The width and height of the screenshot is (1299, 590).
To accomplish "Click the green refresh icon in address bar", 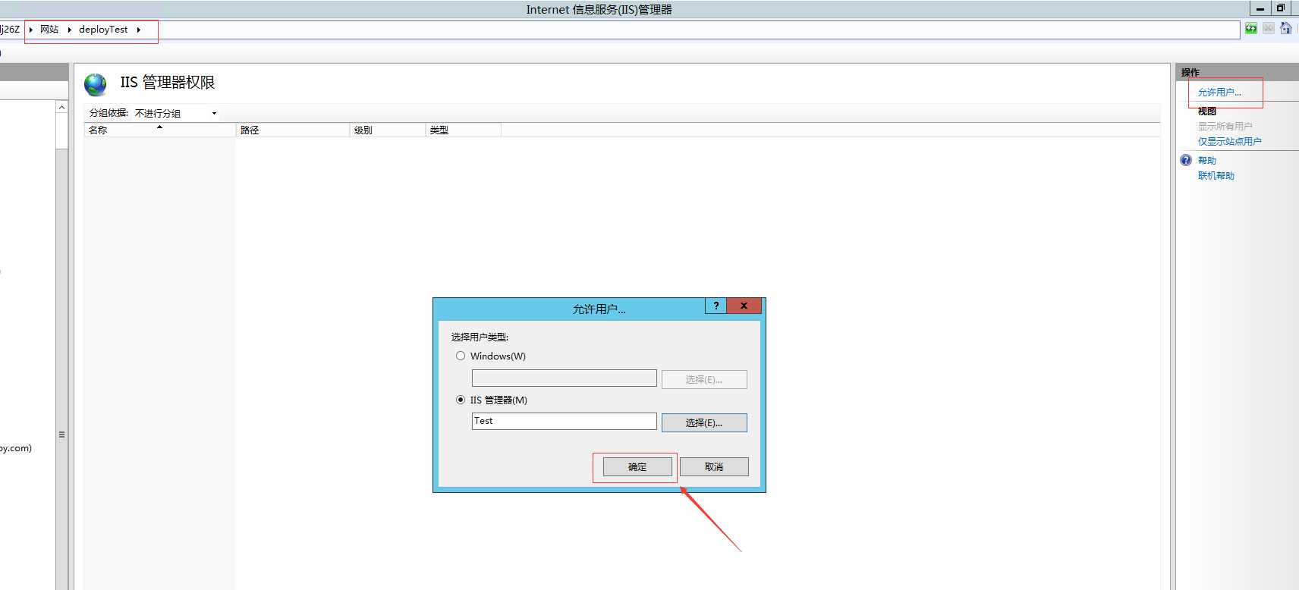I will click(x=1251, y=29).
